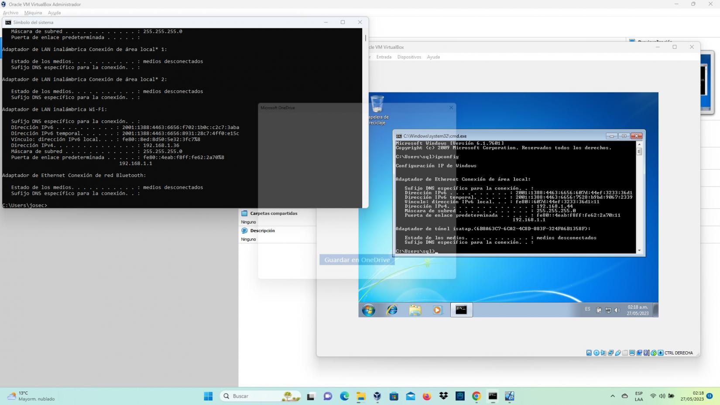Launch Microsoft Edge from the taskbar
This screenshot has height=405, width=720.
344,396
